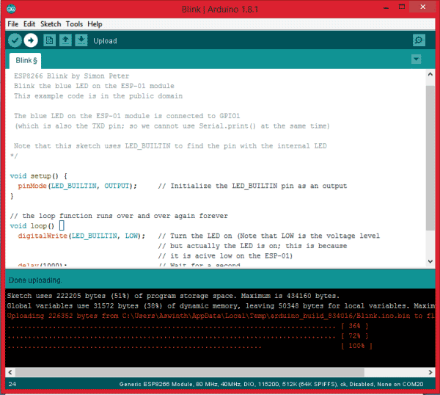Click the 36% upload progress line
440x395 pixels.
coord(188,326)
